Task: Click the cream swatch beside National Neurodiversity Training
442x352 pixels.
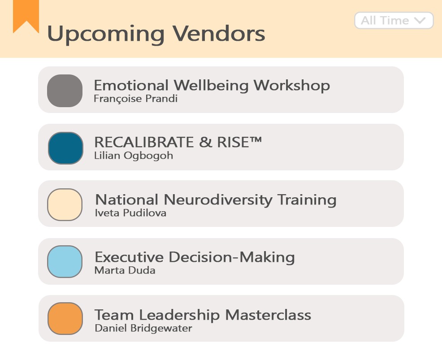Action: pyautogui.click(x=65, y=205)
